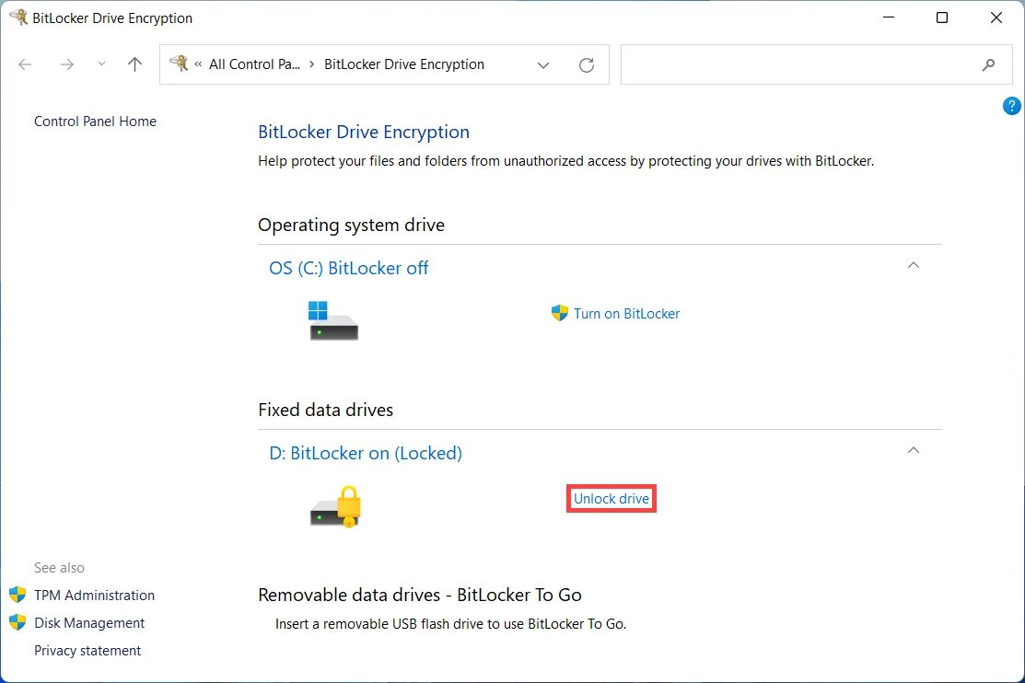Click the Unlock drive link
The width and height of the screenshot is (1025, 683).
pyautogui.click(x=612, y=499)
